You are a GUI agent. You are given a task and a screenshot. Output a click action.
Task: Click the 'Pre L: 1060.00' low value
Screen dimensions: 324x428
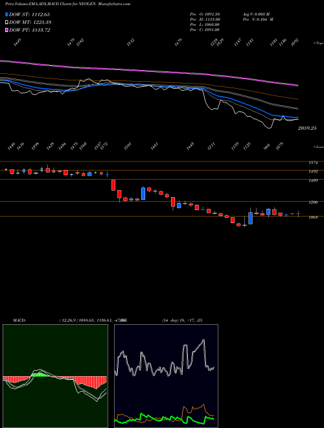(x=205, y=25)
